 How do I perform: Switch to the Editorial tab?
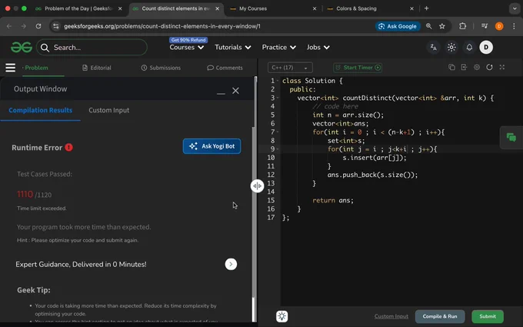pyautogui.click(x=97, y=68)
